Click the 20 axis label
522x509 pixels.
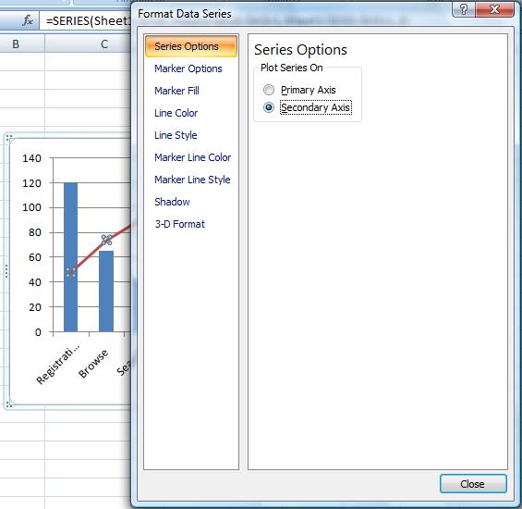(x=34, y=307)
